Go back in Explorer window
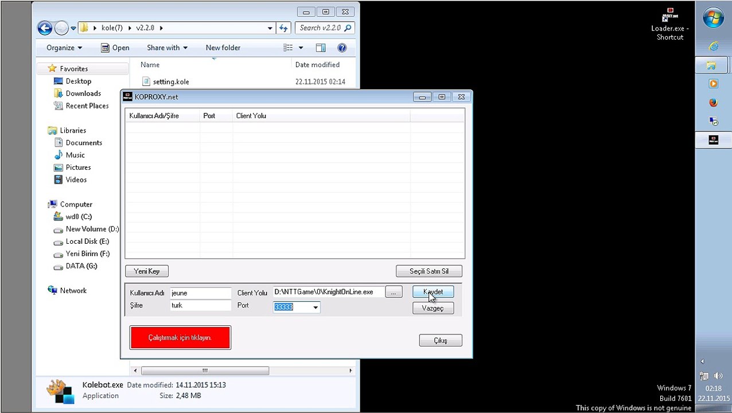 coord(45,28)
